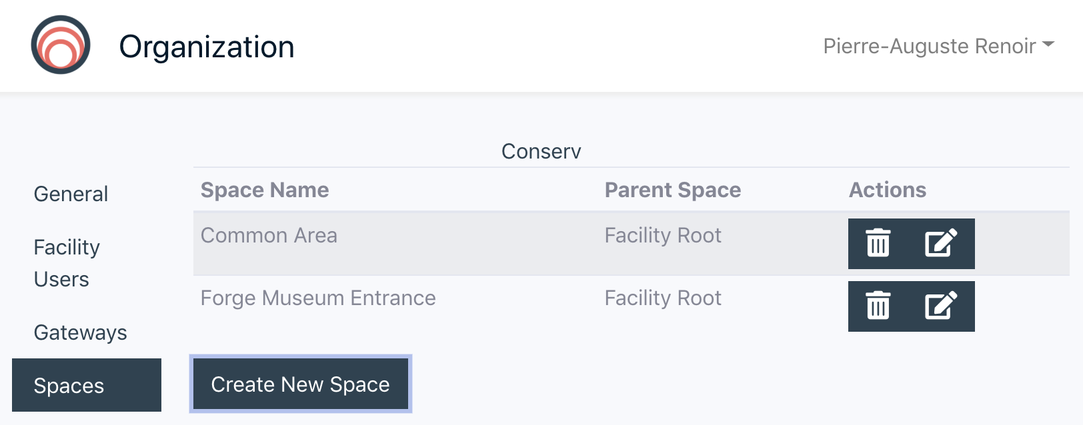Viewport: 1083px width, 425px height.
Task: Click the Organization page title
Action: 207,47
